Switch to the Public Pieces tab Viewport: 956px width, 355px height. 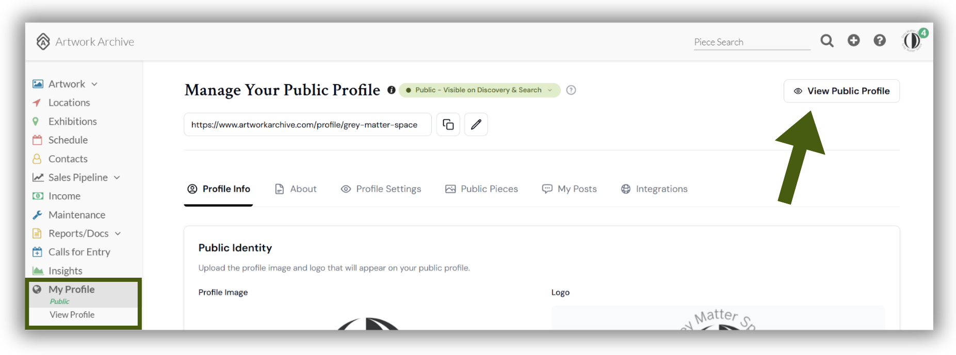click(481, 189)
